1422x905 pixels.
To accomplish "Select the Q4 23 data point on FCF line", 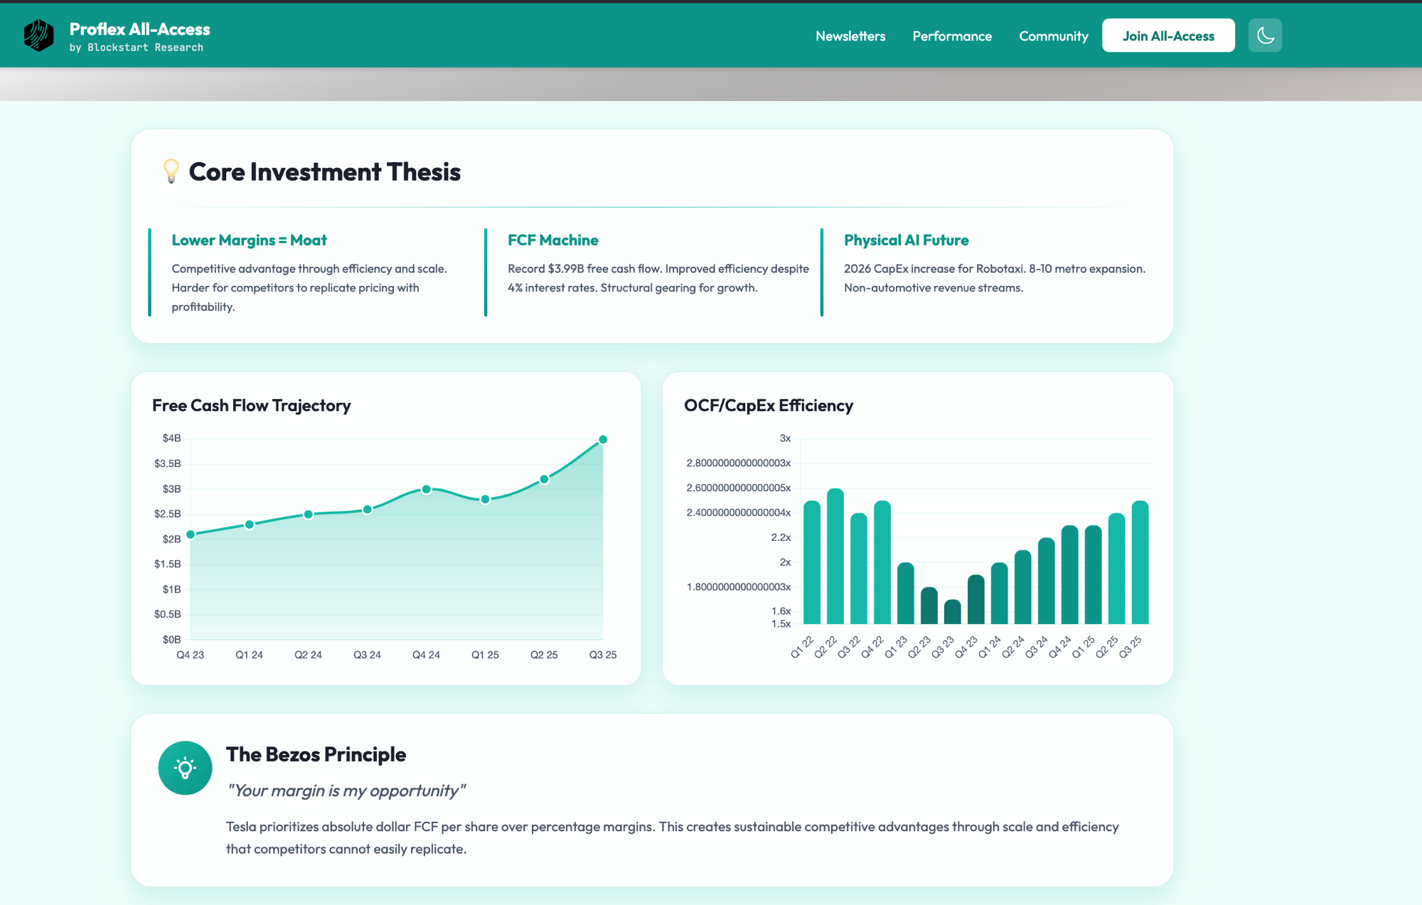I will (191, 535).
